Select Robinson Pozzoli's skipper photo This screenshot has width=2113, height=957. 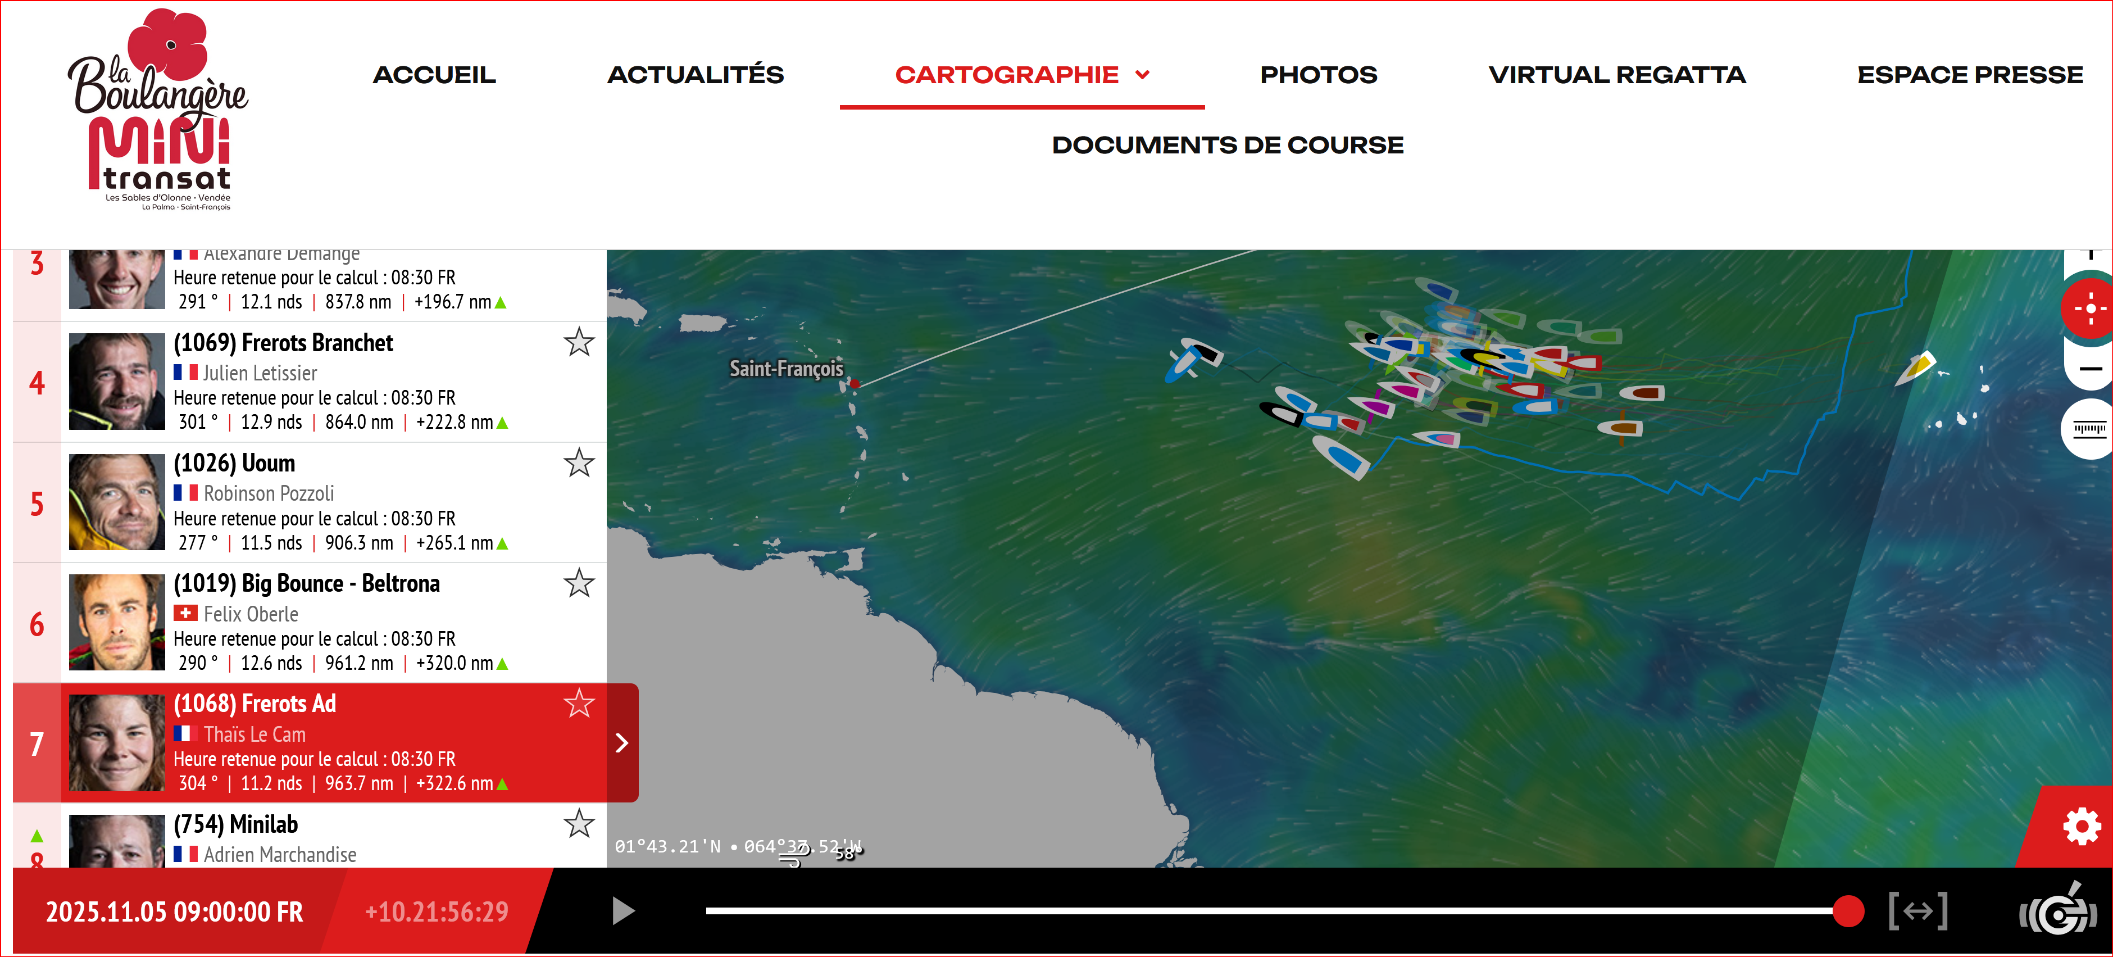pyautogui.click(x=116, y=502)
